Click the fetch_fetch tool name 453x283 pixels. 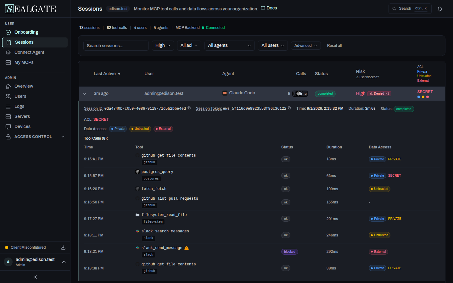coord(154,189)
